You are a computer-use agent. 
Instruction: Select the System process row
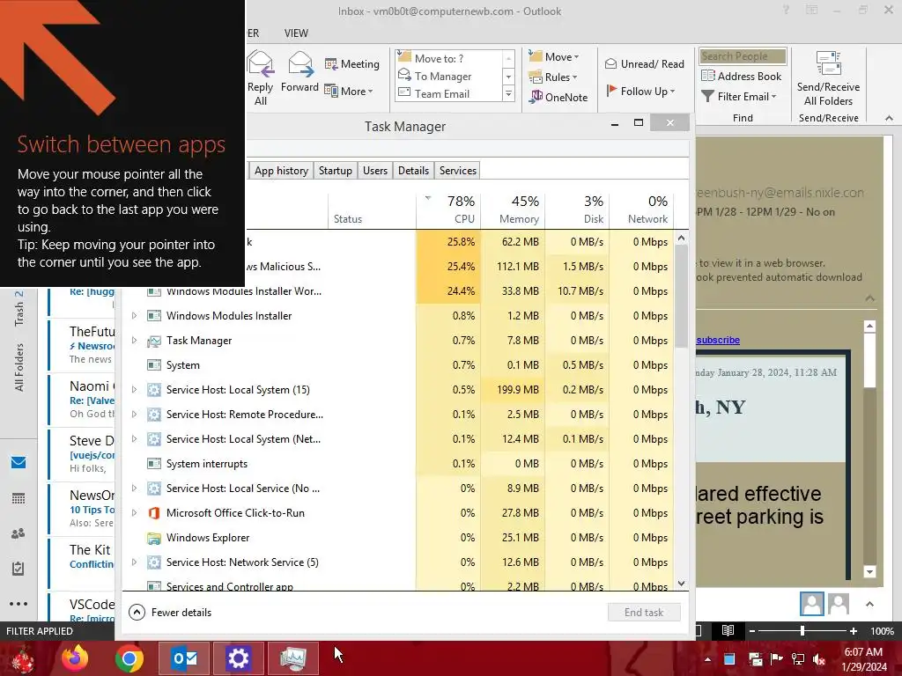click(x=397, y=365)
